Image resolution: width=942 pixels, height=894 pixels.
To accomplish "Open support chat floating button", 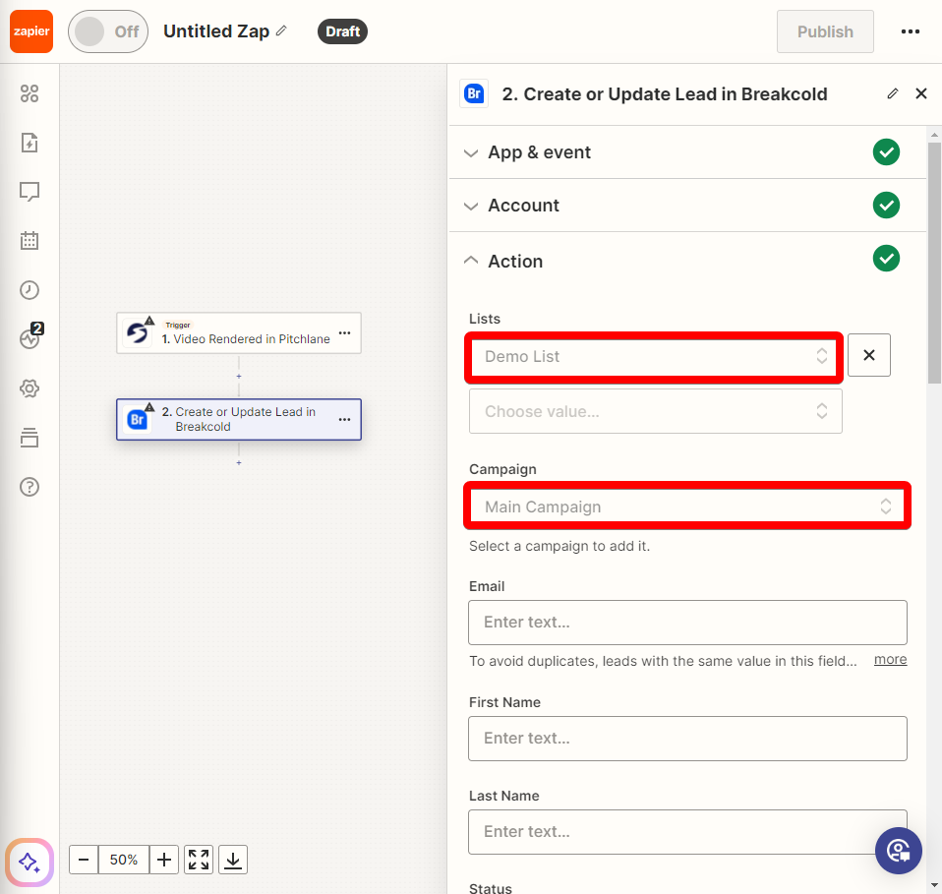I will 899,851.
